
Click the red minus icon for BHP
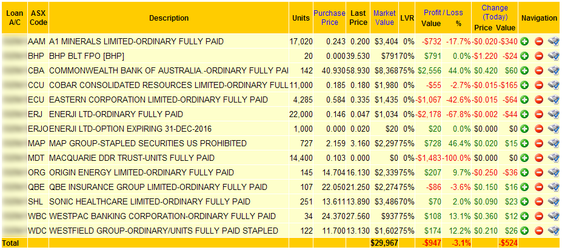pyautogui.click(x=539, y=56)
